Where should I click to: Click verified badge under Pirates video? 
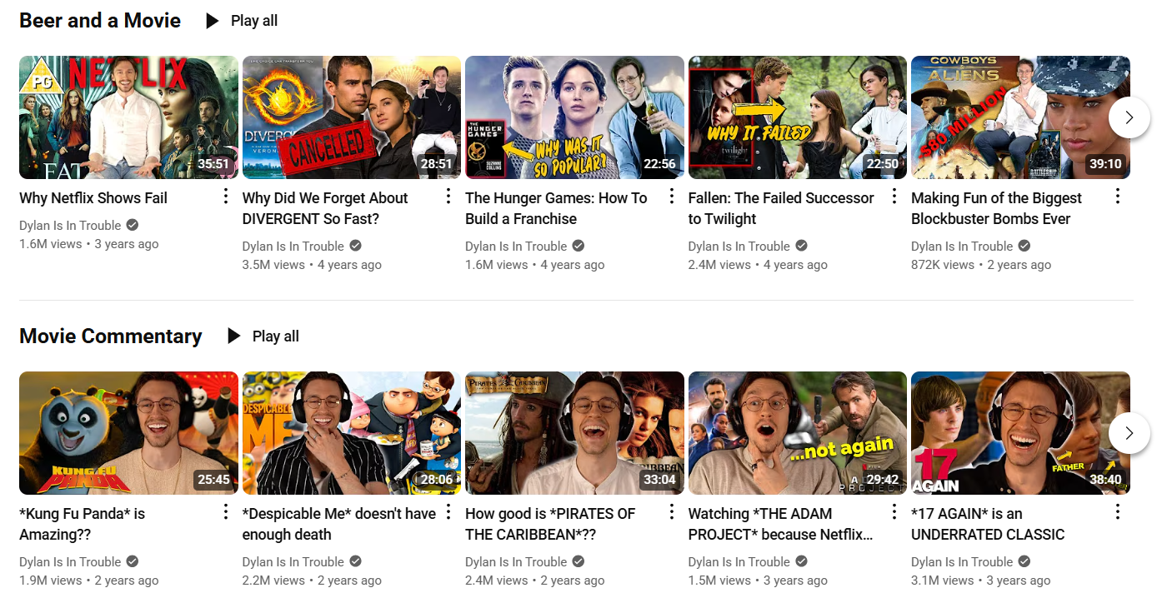578,562
